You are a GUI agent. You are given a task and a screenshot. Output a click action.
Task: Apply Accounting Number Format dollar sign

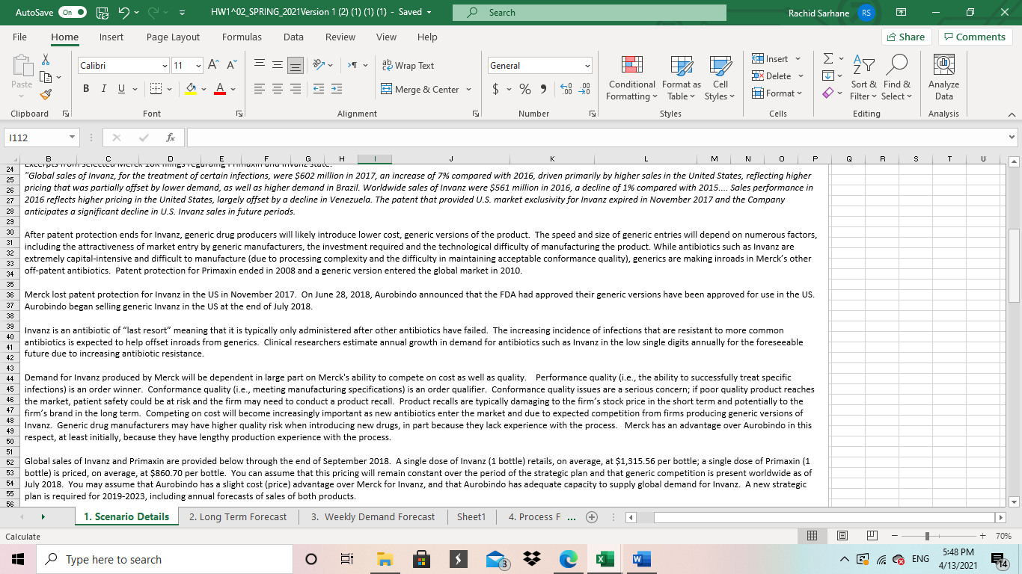(x=495, y=90)
